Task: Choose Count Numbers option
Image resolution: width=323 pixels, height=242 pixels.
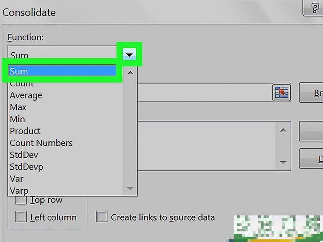Action: (41, 143)
